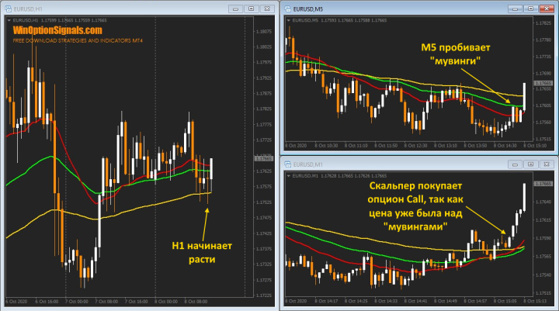Viewport: 559px width, 311px height.
Task: Click the '8 Oct 14:33' time label on M1
Action: 387,300
